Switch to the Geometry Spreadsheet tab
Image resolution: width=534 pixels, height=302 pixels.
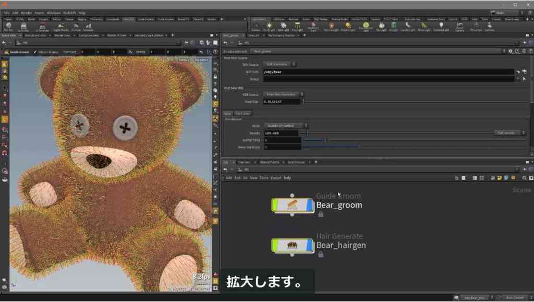pos(149,35)
